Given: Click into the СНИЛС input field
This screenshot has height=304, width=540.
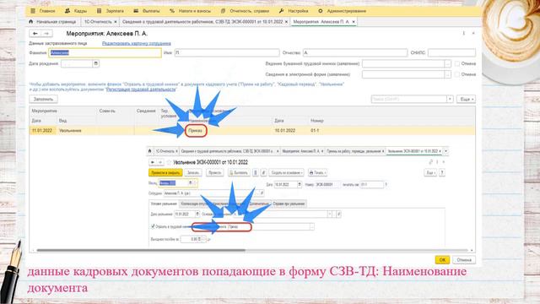Looking at the screenshot, I should pos(452,52).
